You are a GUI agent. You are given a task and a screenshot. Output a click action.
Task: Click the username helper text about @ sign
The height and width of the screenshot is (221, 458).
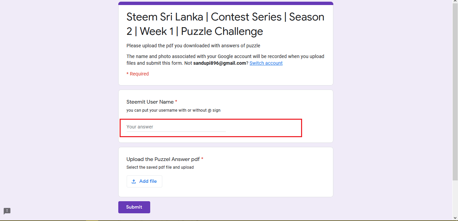click(173, 110)
